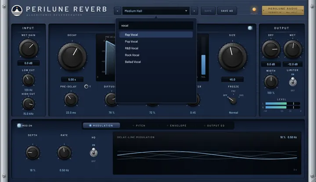Click the Wet -12.0 dB value
The image size is (316, 182).
(293, 64)
